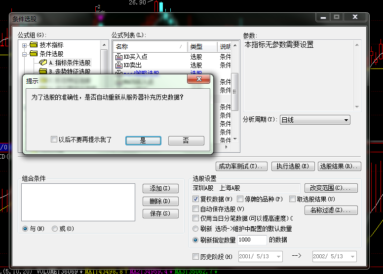Click 保存(S) to save combination

coord(160,213)
